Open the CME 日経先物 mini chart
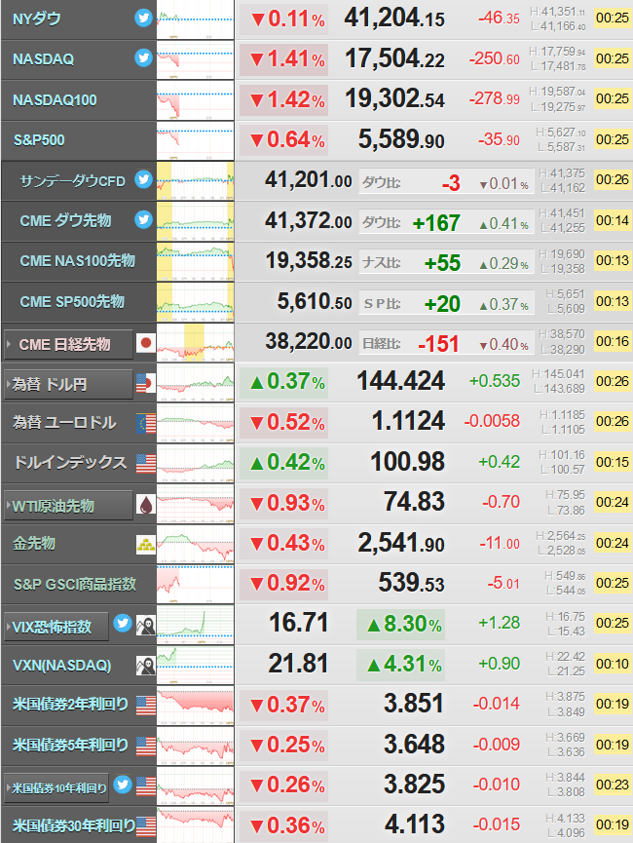This screenshot has width=633, height=843. [x=195, y=342]
